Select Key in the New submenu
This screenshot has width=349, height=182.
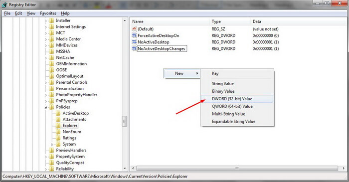(x=237, y=73)
